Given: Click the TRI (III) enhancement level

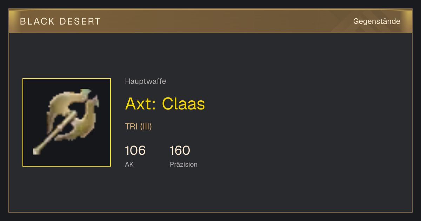Looking at the screenshot, I should coord(138,127).
